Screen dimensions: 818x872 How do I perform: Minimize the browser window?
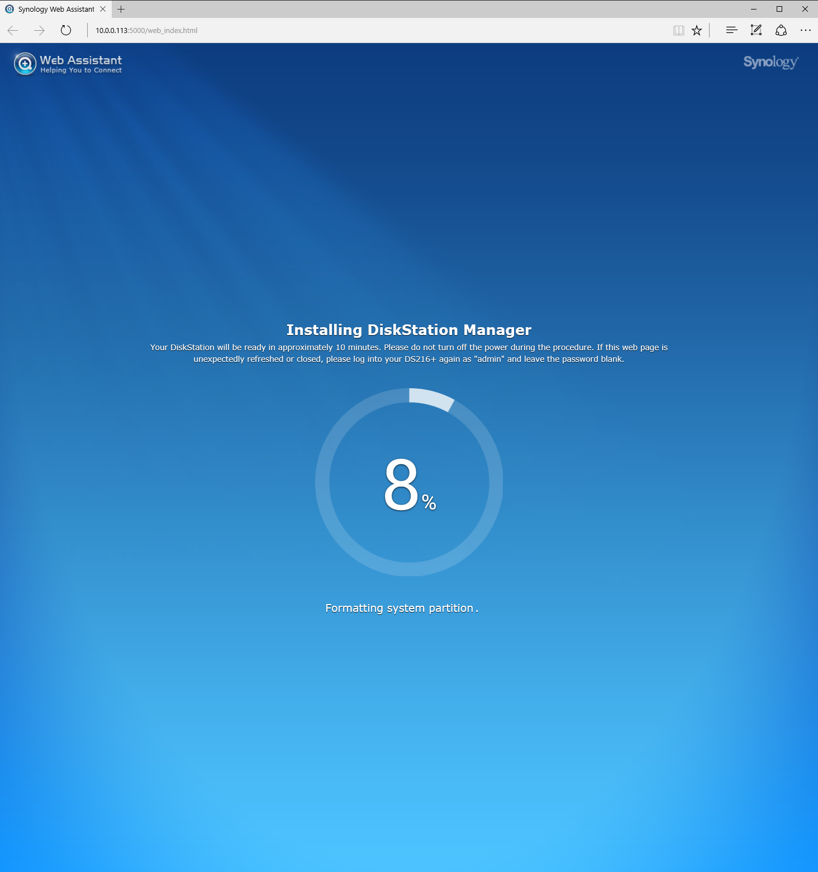(754, 9)
